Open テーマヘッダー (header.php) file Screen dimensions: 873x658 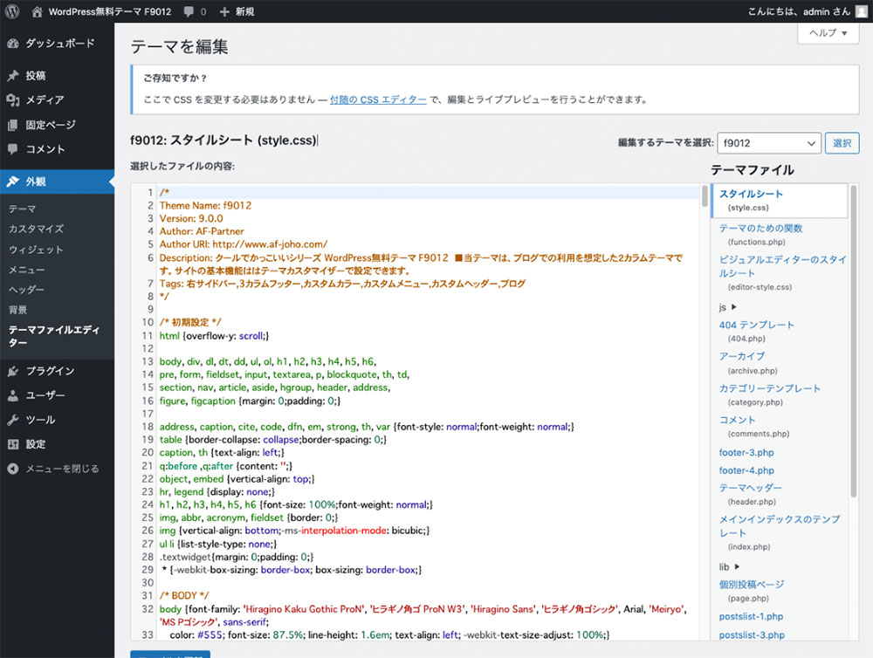pyautogui.click(x=750, y=494)
